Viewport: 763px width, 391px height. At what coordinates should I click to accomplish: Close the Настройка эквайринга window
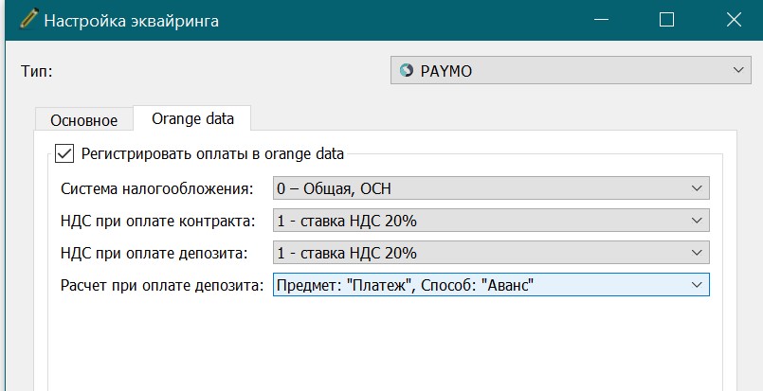734,20
